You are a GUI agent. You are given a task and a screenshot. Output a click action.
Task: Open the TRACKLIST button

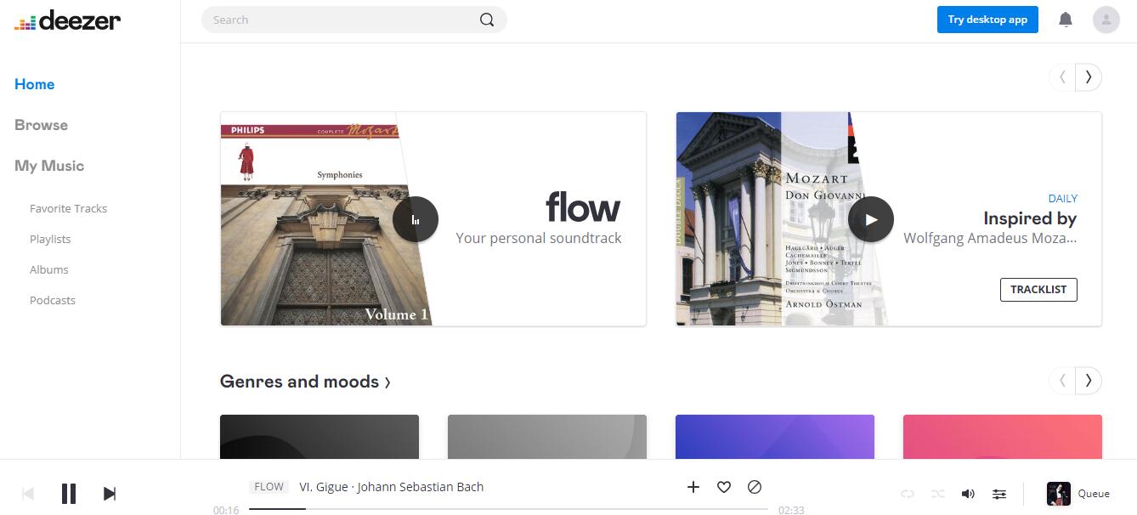(x=1038, y=289)
